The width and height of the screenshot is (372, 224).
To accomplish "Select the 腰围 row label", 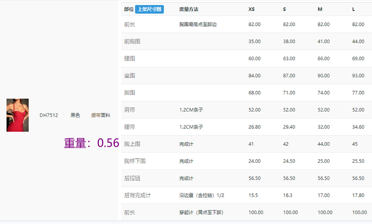I will [x=130, y=59].
